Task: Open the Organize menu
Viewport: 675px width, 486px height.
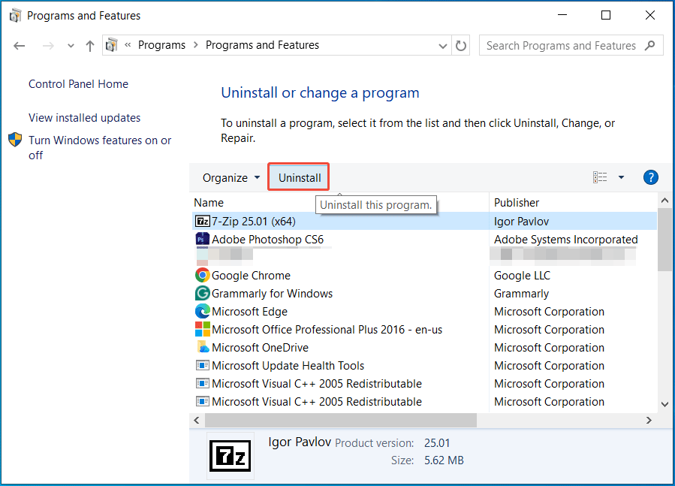Action: (229, 177)
